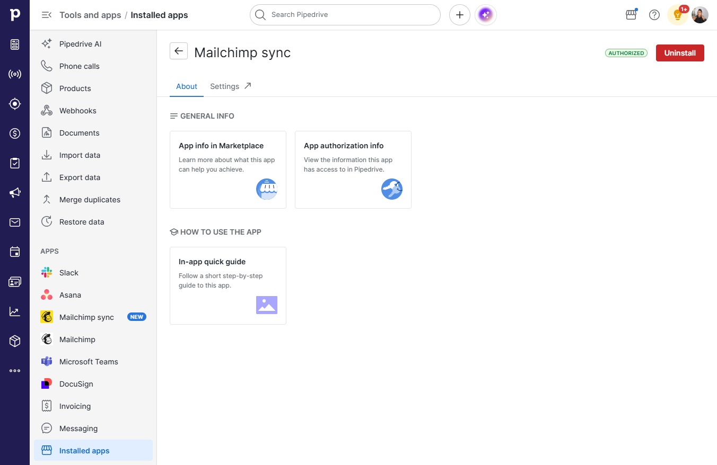Uninstall the Mailchimp sync app
Screen dimensions: 717x465
(680, 53)
